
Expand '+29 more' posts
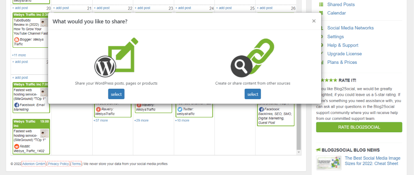pos(141,120)
